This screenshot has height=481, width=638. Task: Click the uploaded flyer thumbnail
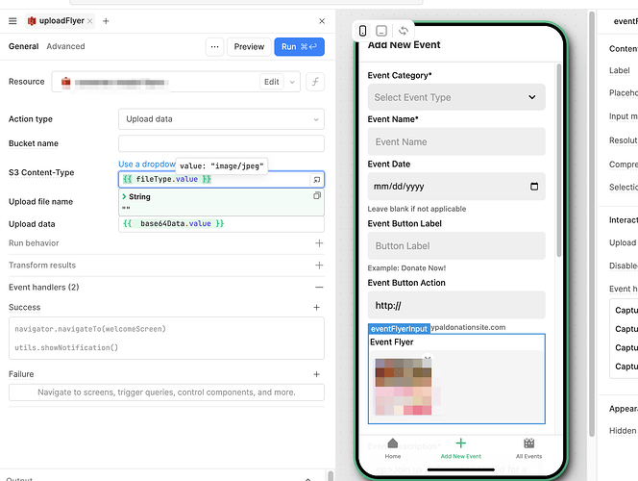tap(404, 387)
